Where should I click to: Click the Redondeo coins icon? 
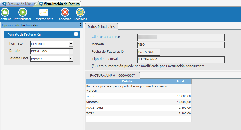point(80,12)
